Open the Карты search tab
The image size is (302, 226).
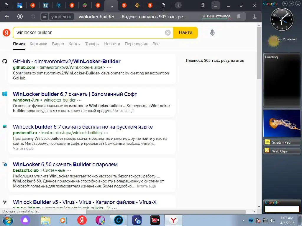coord(75,44)
